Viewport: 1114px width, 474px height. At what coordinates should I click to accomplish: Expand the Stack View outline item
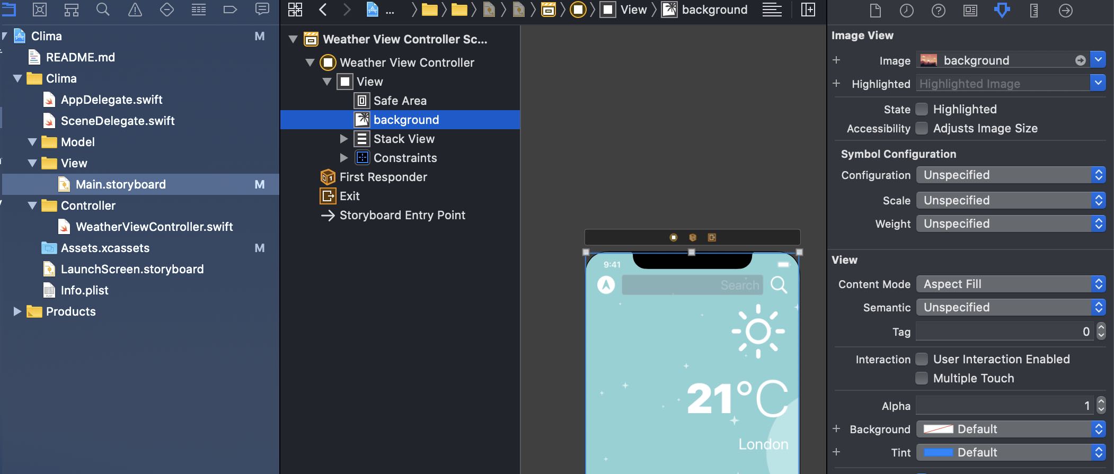pos(344,139)
